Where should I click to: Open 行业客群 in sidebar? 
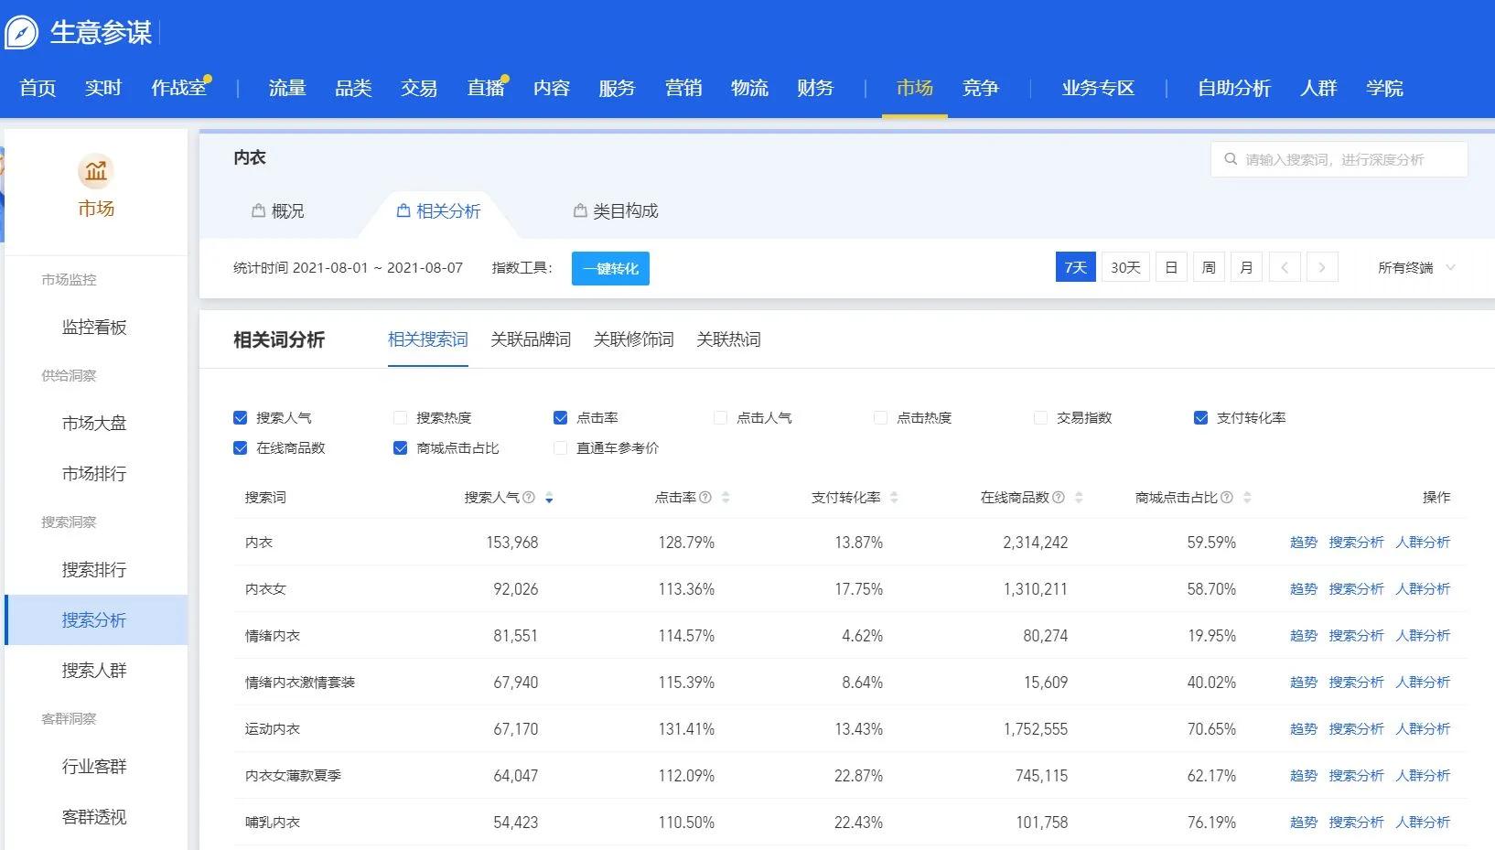pos(94,767)
